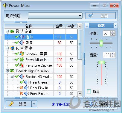The image size is (122, 113).
Task: Click the 音量 vertical volume slider thumb
Action: coord(102,62)
